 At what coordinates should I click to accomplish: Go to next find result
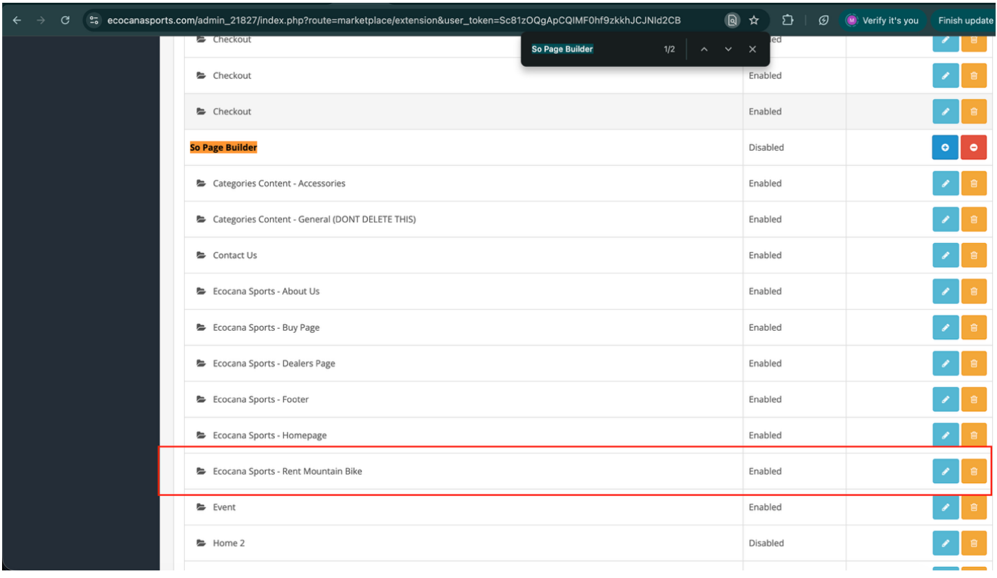(728, 50)
